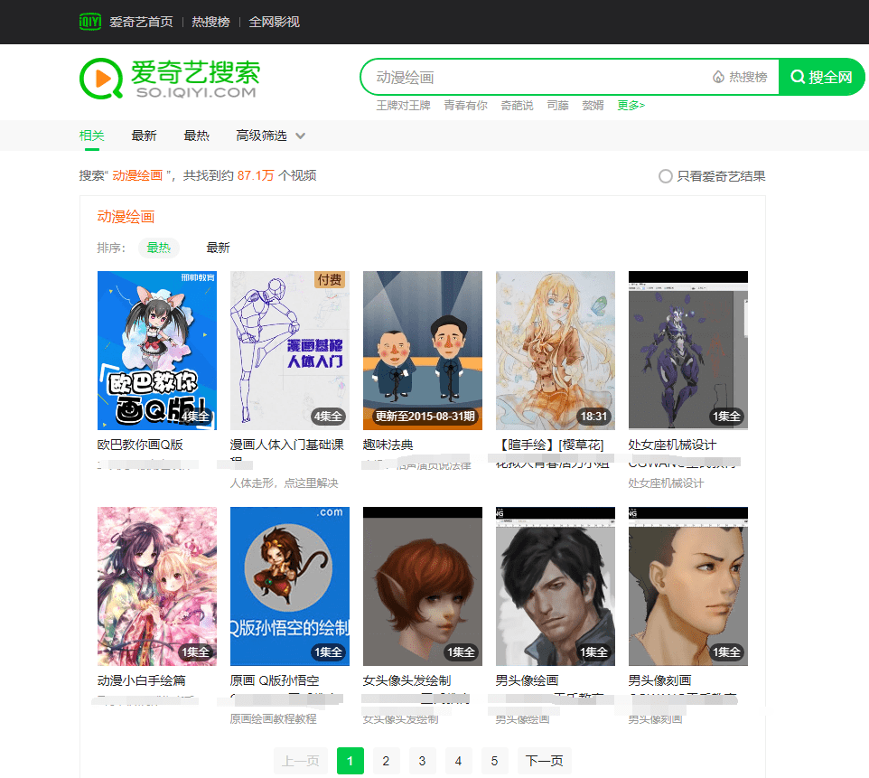The image size is (869, 778).
Task: Open the 趣味法典 cartoon thumbnail
Action: pos(423,351)
